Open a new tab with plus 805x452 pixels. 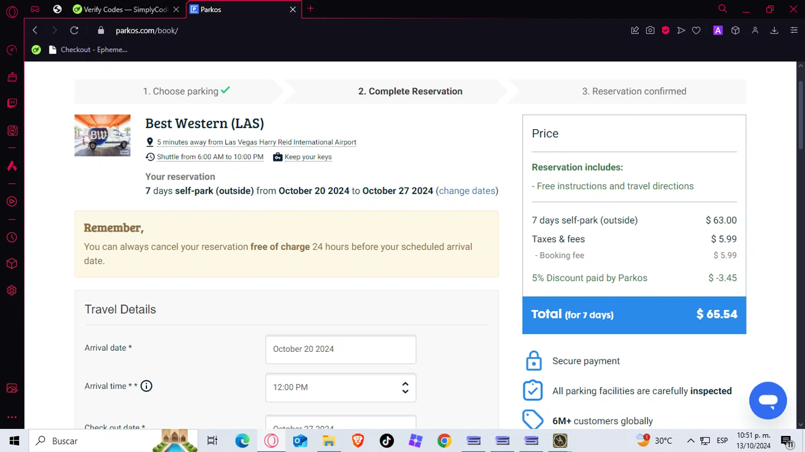pyautogui.click(x=310, y=9)
